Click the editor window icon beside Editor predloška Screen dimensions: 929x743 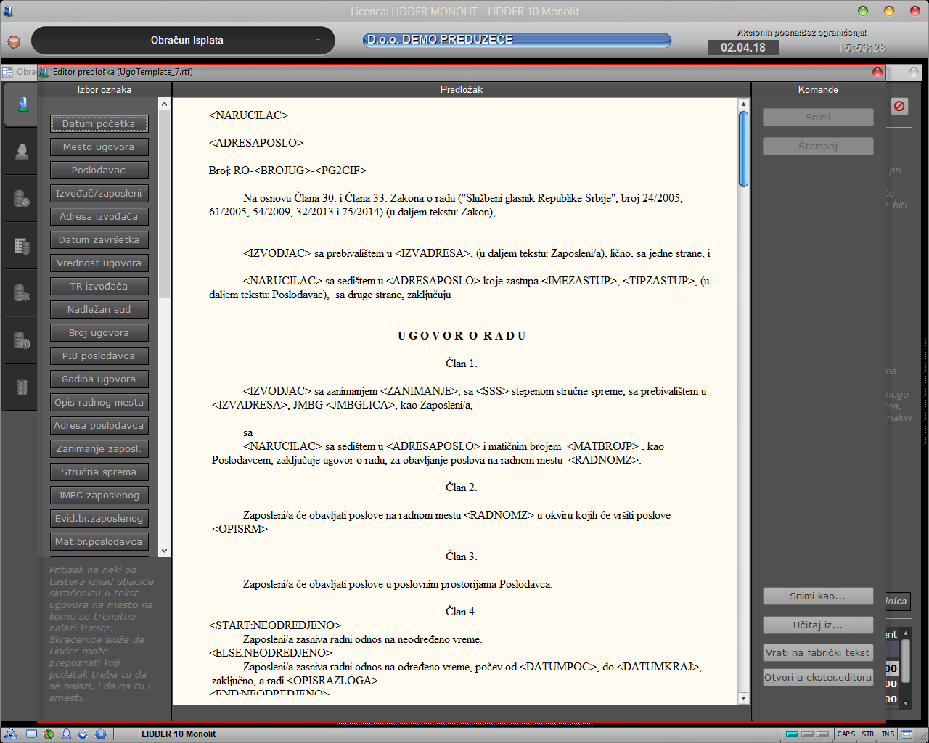coord(44,72)
